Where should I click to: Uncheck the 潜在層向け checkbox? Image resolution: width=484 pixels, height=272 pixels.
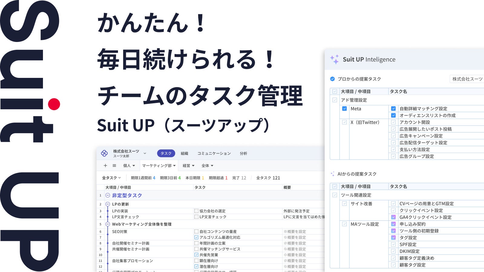point(196,267)
